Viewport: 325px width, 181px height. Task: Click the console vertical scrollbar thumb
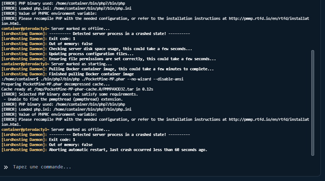coord(313,103)
